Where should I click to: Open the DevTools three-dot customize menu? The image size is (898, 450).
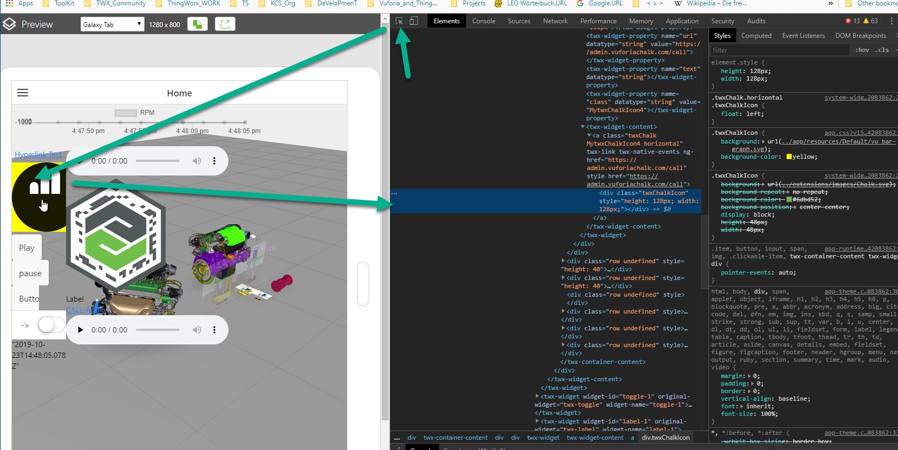[x=892, y=21]
